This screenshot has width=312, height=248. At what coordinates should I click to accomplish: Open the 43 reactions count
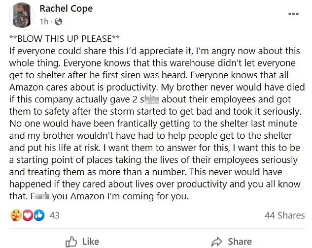[55, 216]
